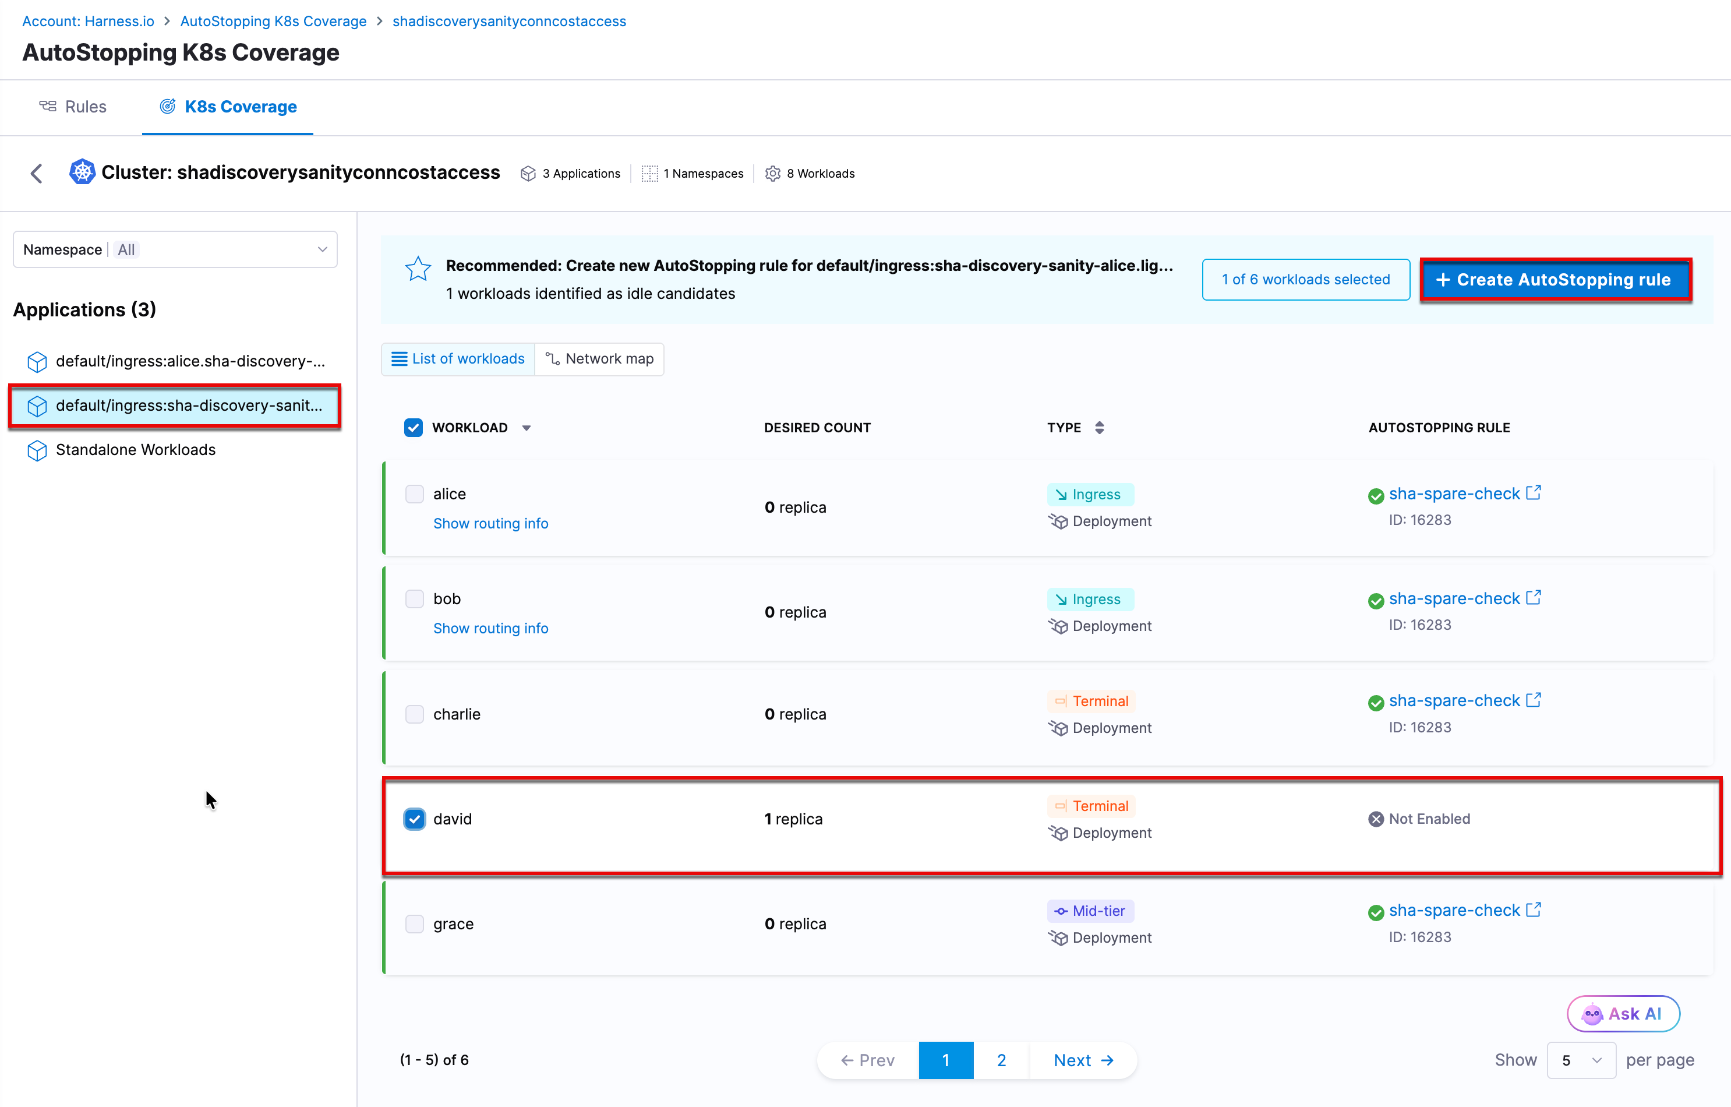The width and height of the screenshot is (1731, 1107).
Task: Click the Not Enabled cross icon for david
Action: tap(1376, 819)
